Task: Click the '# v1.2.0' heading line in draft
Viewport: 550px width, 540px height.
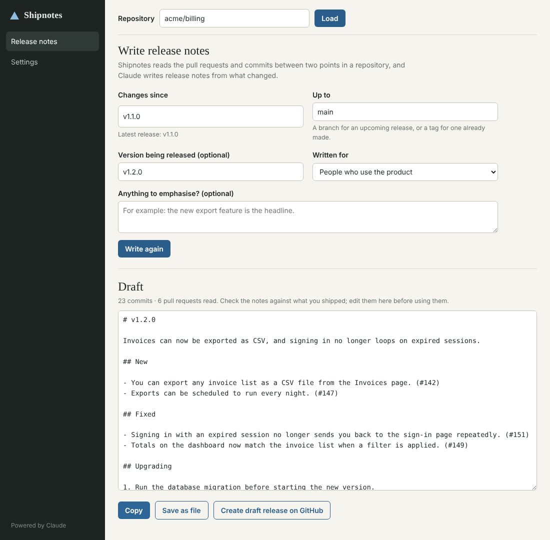Action: click(x=139, y=319)
